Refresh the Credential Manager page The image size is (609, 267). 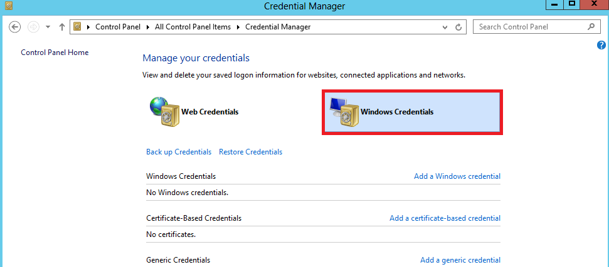[458, 27]
